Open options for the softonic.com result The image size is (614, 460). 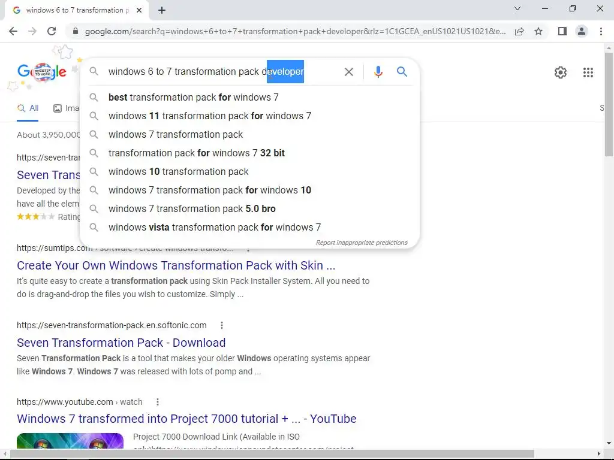(222, 325)
